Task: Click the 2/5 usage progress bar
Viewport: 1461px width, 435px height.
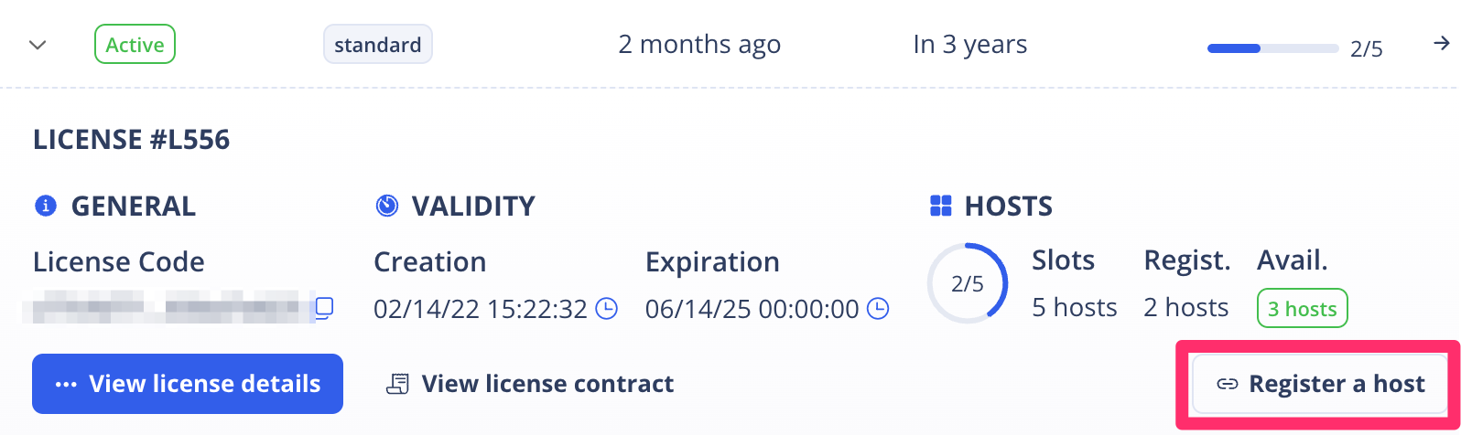Action: pyautogui.click(x=1272, y=48)
